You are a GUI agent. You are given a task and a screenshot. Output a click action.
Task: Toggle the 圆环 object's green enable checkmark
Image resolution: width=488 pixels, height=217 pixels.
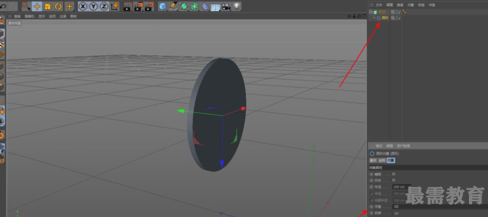[399, 18]
